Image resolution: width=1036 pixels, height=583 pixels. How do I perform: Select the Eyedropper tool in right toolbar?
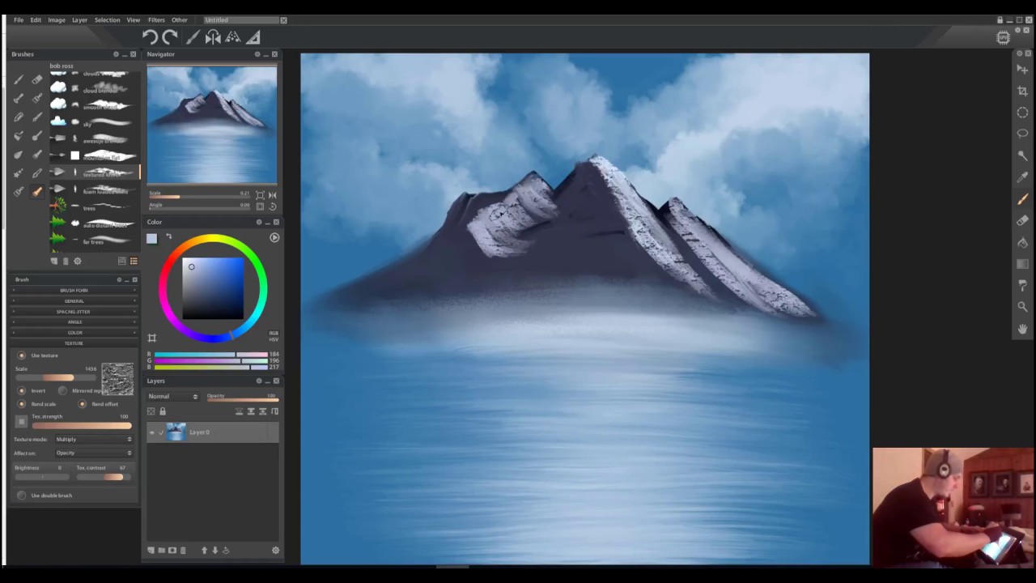(1022, 177)
